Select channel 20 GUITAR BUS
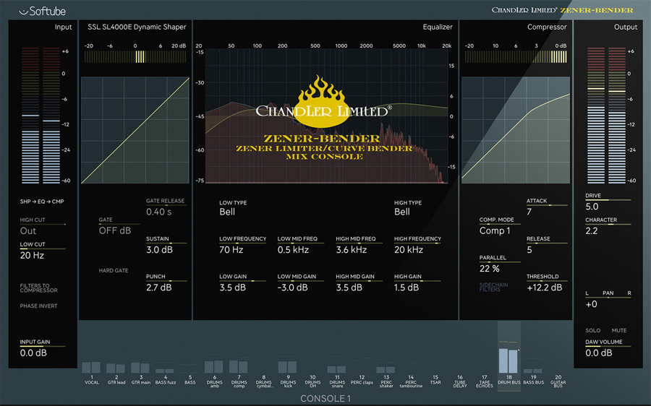651x406 pixels. point(558,381)
